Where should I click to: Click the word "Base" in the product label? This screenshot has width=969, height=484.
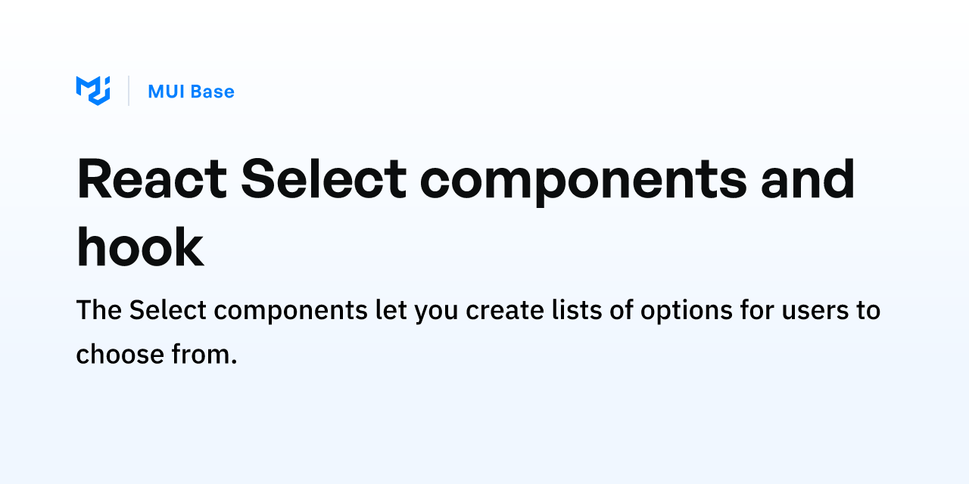(x=212, y=92)
